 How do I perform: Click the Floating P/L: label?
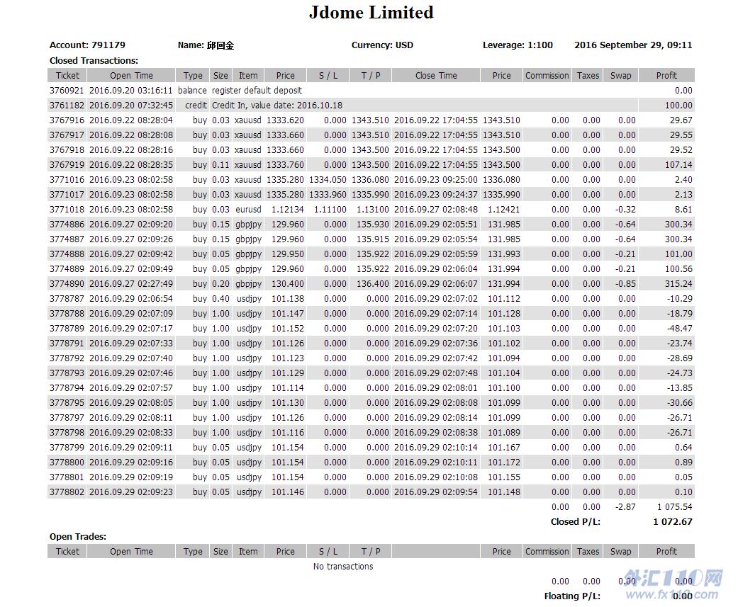pos(572,596)
